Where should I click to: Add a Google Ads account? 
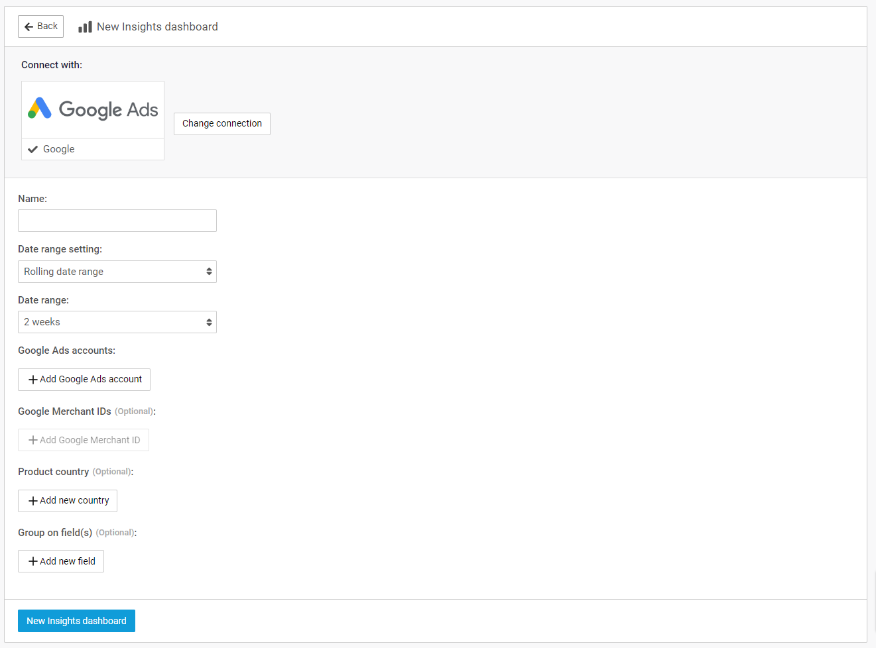click(84, 380)
